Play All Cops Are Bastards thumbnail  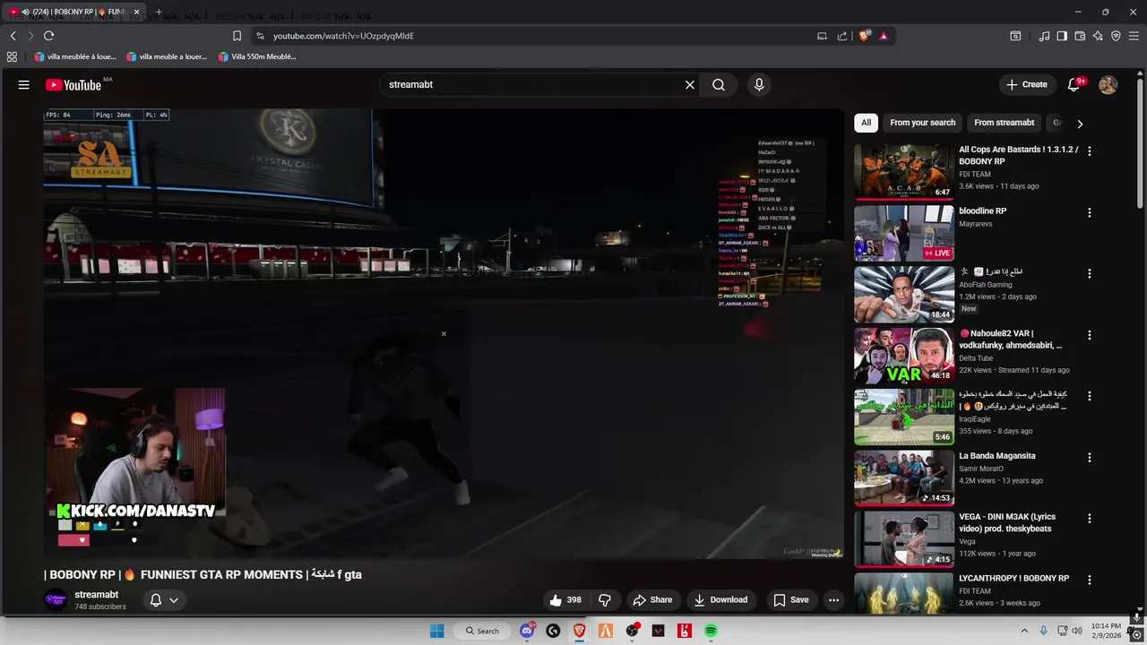(903, 172)
